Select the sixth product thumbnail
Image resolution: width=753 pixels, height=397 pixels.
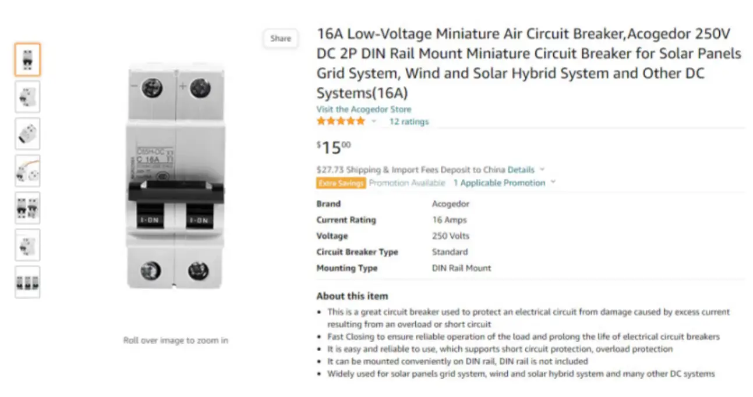point(27,245)
